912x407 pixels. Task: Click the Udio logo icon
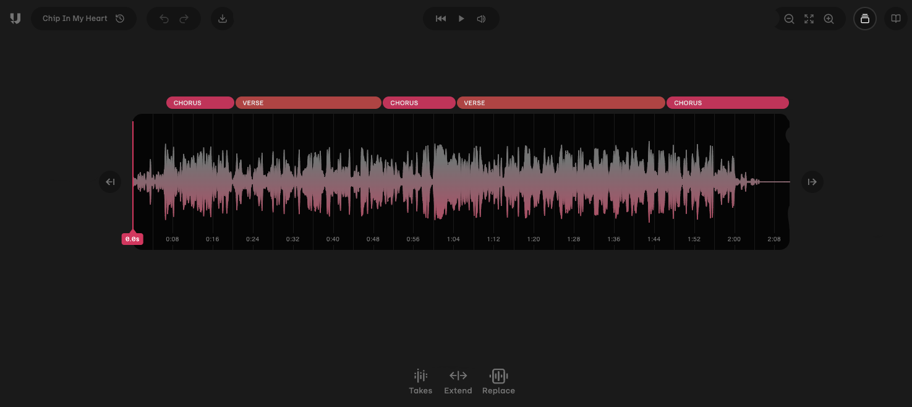[15, 19]
